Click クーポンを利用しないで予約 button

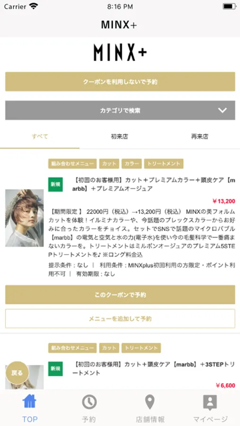[120, 81]
